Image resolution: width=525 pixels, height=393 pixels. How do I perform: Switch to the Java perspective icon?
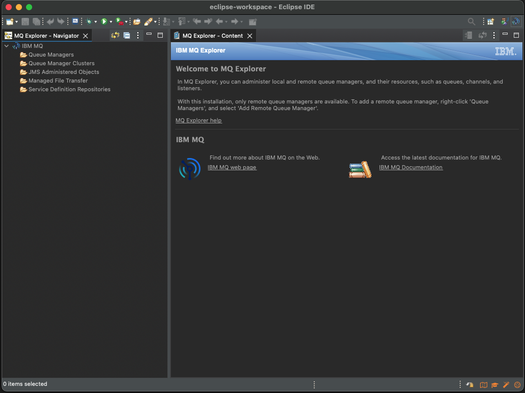pyautogui.click(x=504, y=21)
